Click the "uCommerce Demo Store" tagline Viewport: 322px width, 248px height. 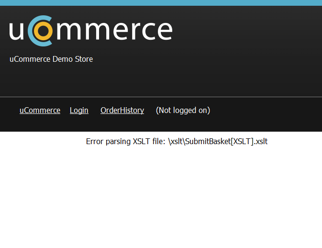51,59
